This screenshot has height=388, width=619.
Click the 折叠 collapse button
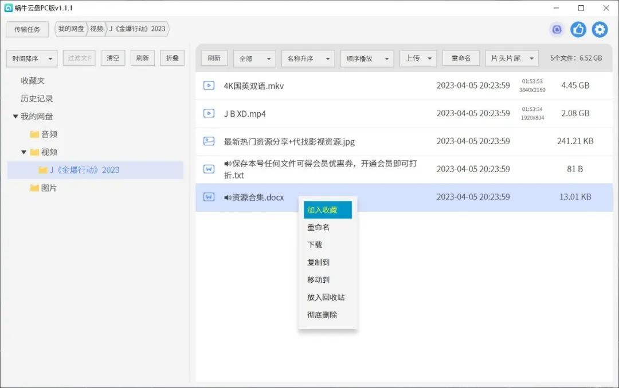click(172, 58)
